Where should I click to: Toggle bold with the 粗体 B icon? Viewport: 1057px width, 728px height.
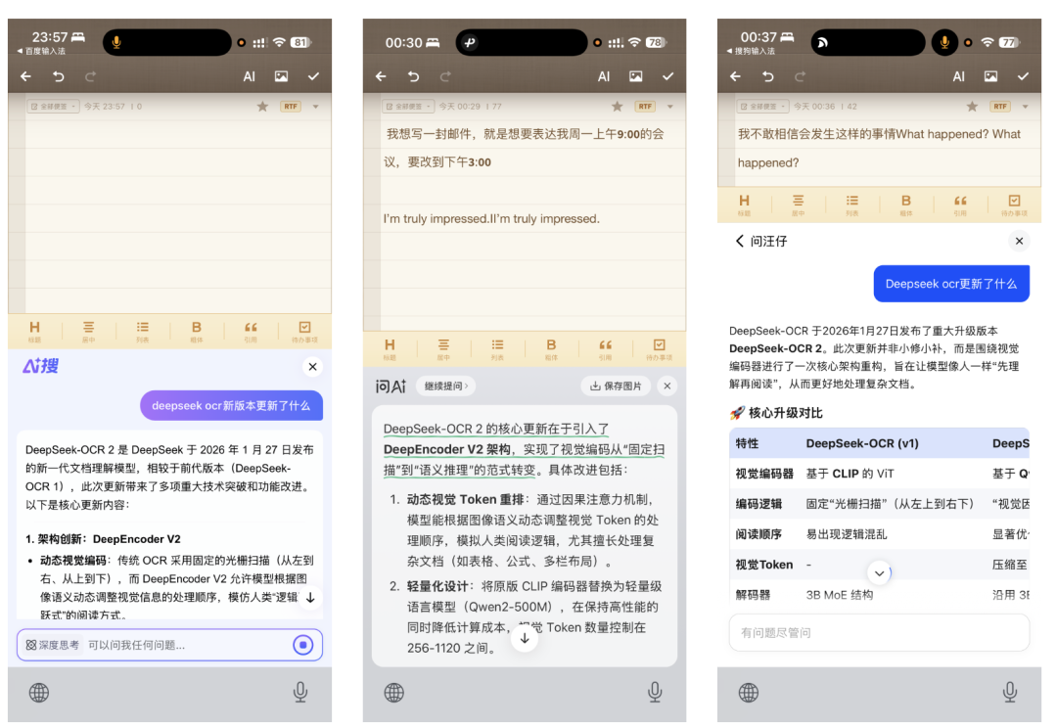click(x=196, y=329)
